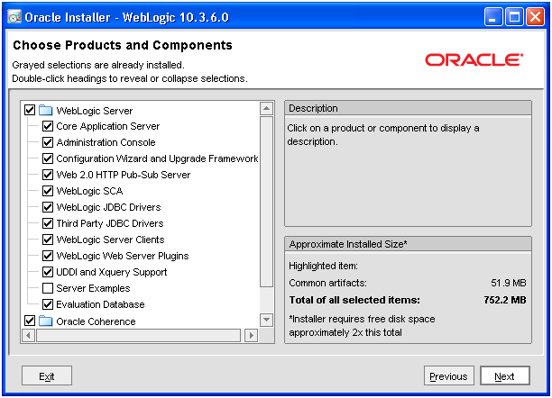Click the vertical scrollbar thumb
The width and height of the screenshot is (552, 398).
[266, 202]
